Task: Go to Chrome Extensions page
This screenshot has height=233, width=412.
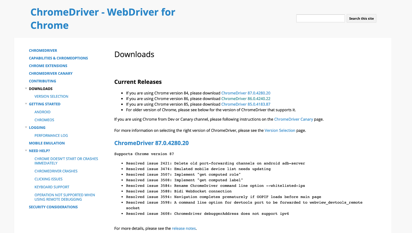Action: pos(48,66)
